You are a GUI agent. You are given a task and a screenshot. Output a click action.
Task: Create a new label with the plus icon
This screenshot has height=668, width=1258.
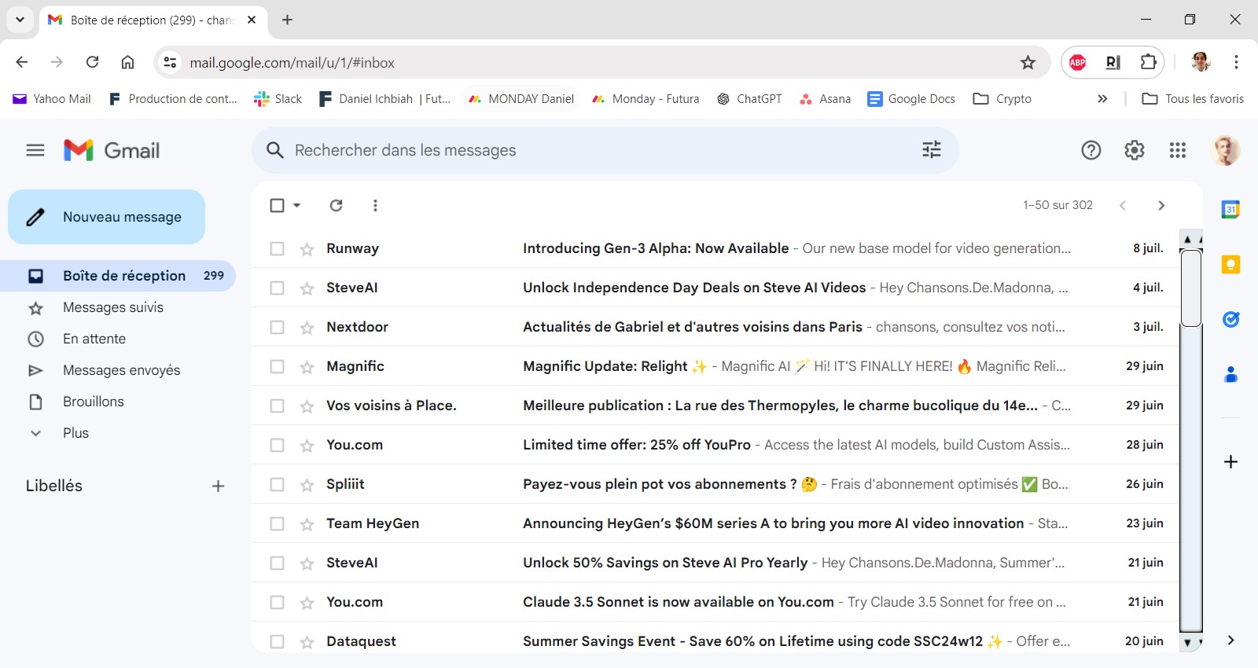tap(218, 486)
